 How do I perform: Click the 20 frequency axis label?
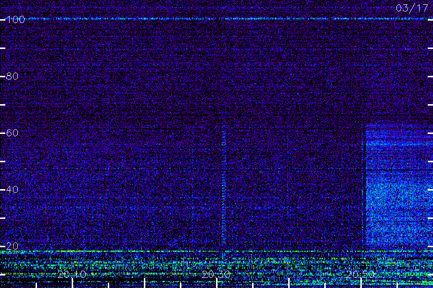12,246
